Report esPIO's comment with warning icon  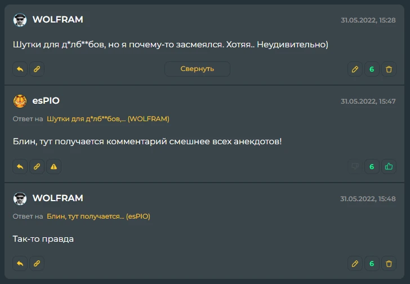(x=54, y=166)
